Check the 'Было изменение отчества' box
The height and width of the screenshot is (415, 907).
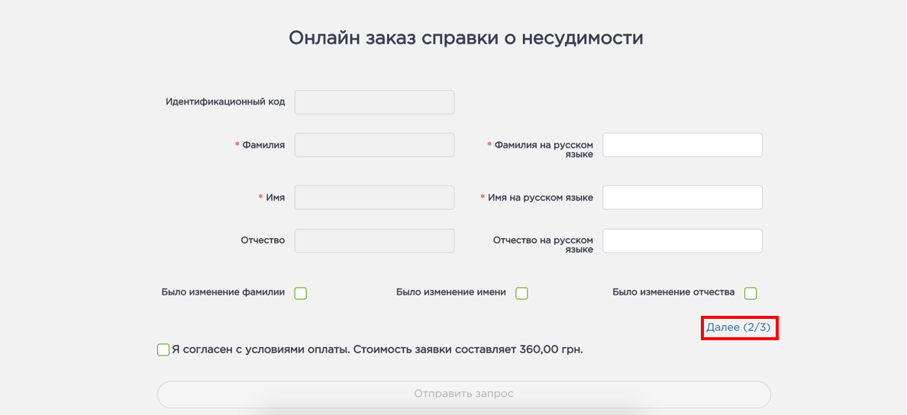tap(750, 293)
